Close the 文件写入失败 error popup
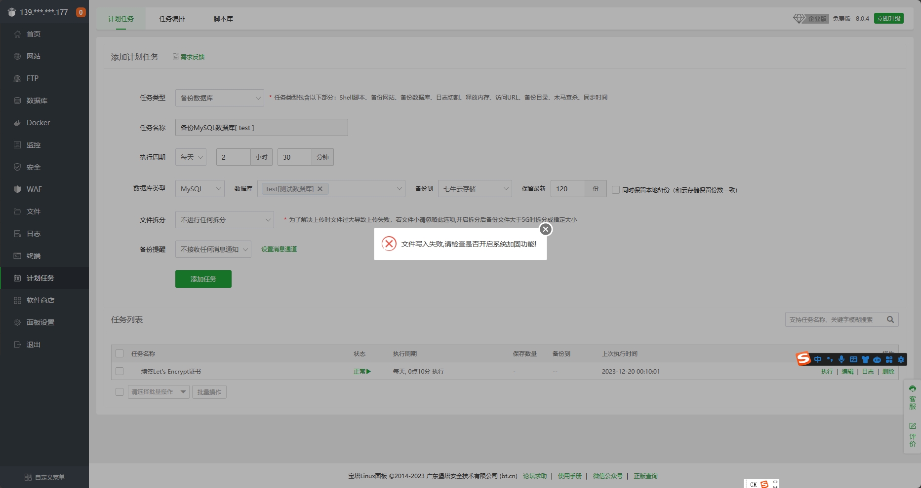The height and width of the screenshot is (488, 921). (x=546, y=229)
